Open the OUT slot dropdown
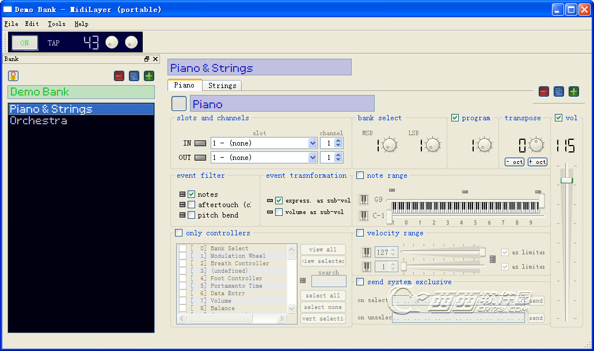Image resolution: width=594 pixels, height=351 pixels. click(313, 158)
